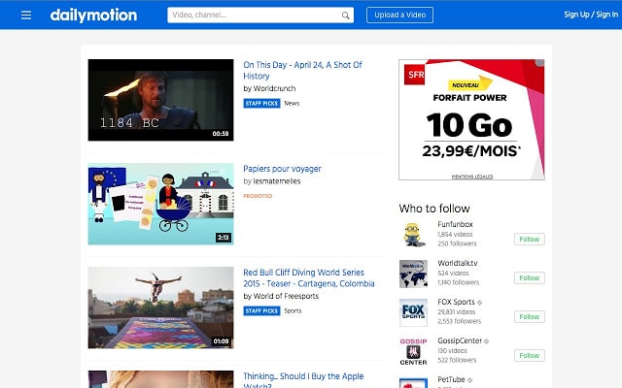Click the dailymotion logo
This screenshot has width=622, height=388.
[93, 16]
